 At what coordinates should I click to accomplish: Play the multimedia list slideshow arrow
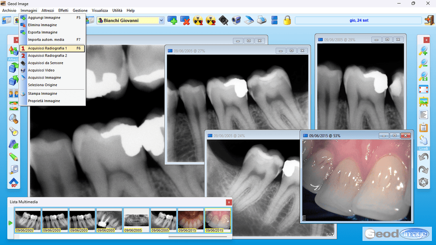click(10, 223)
